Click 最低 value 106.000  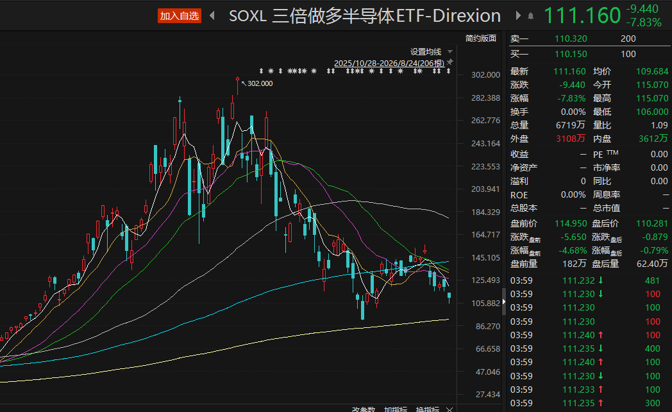point(652,112)
